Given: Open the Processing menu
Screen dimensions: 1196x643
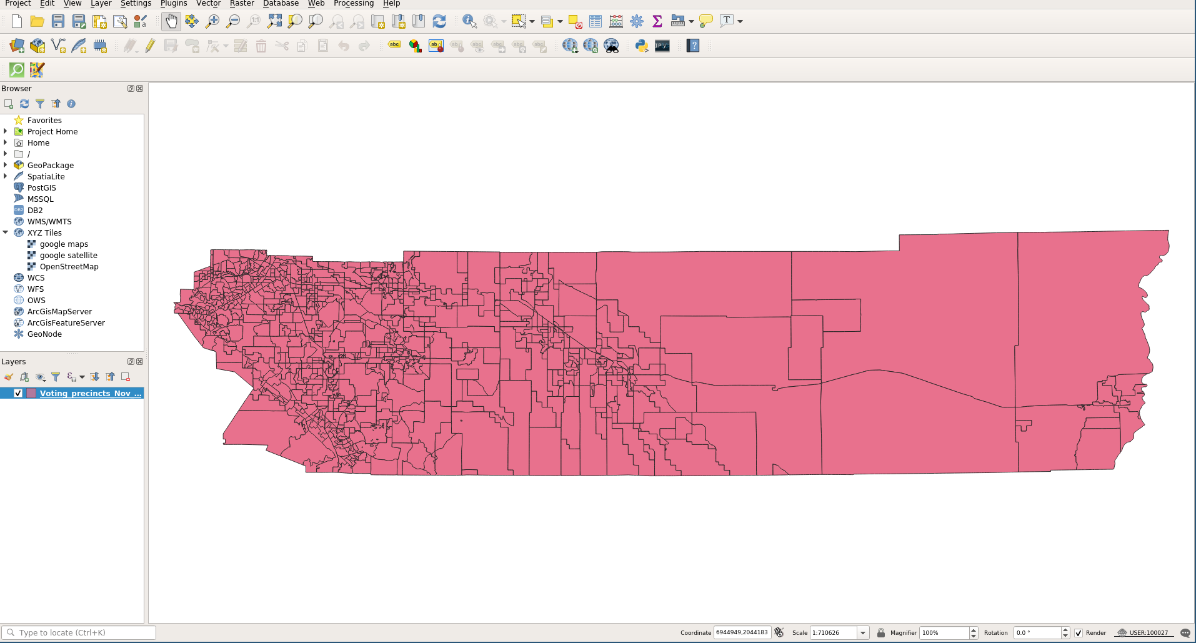Looking at the screenshot, I should click(353, 4).
